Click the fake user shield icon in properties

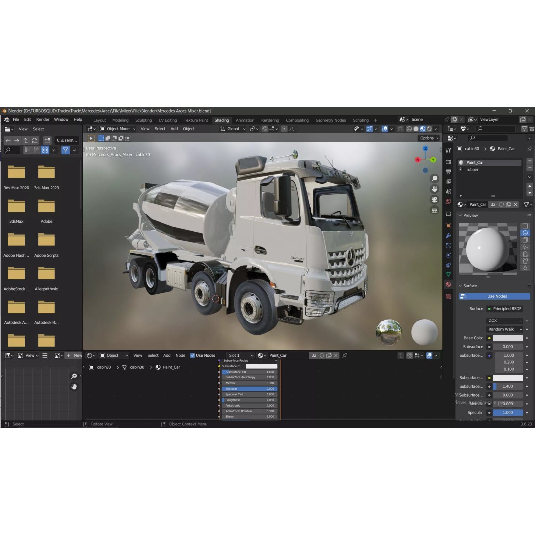pos(501,205)
